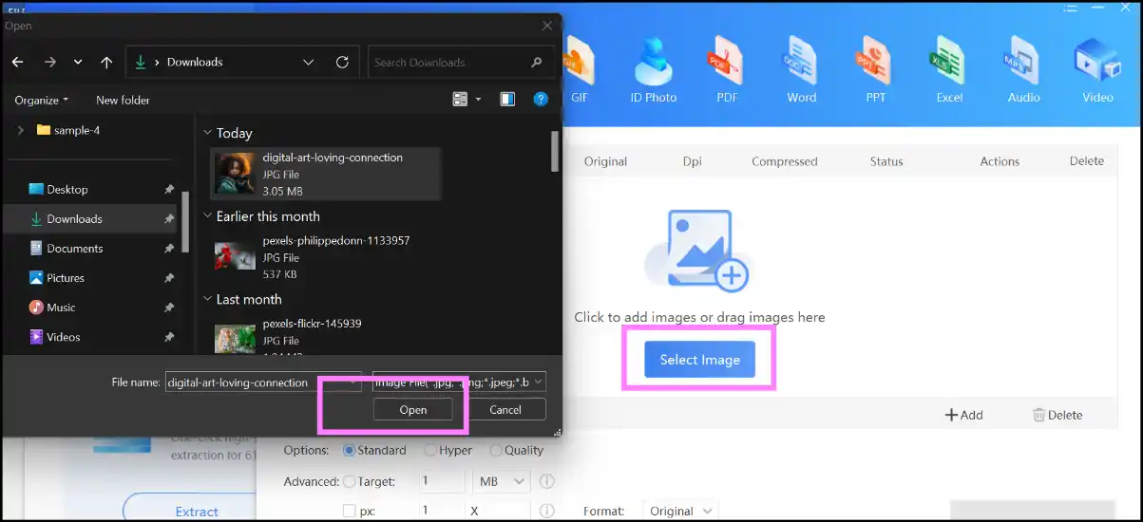Click the File name input field
The image size is (1143, 522).
tap(263, 382)
